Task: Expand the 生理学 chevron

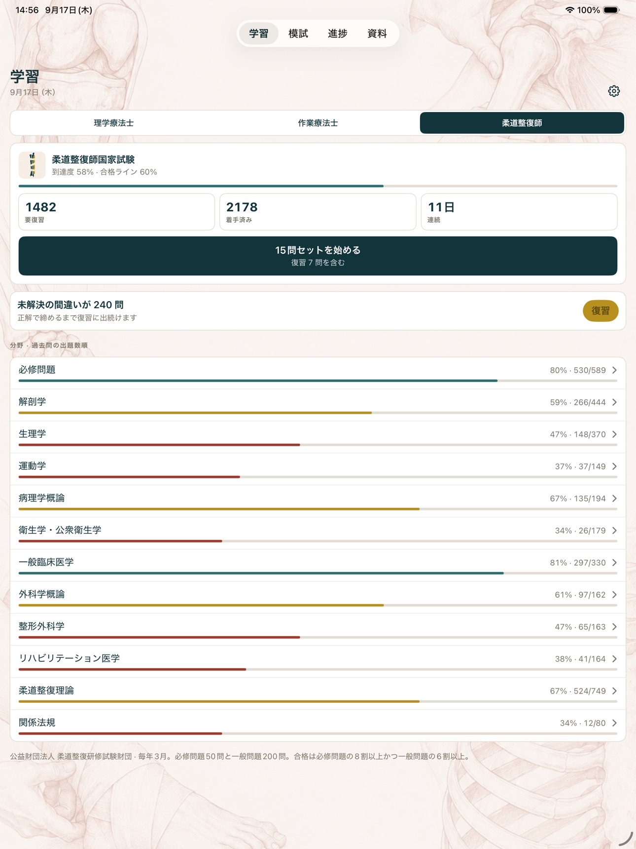Action: [x=614, y=434]
